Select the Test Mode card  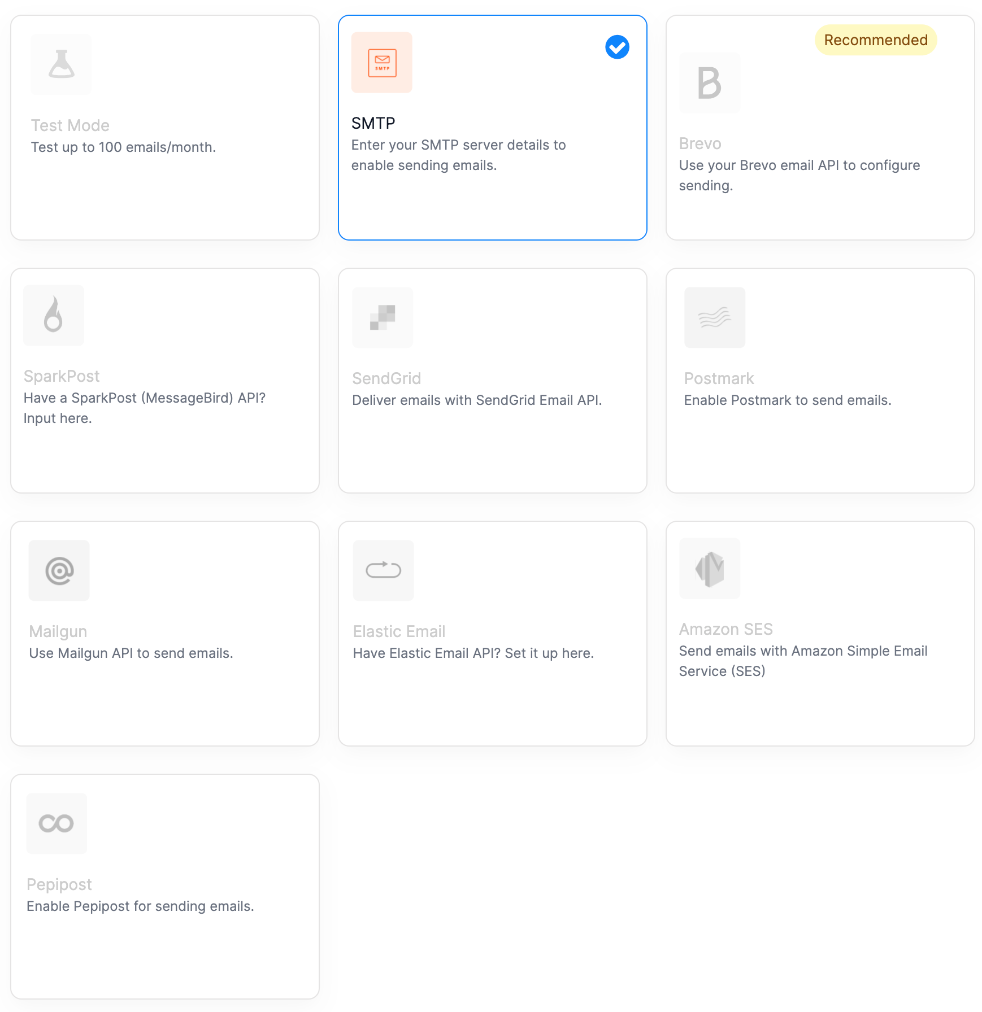[x=166, y=128]
